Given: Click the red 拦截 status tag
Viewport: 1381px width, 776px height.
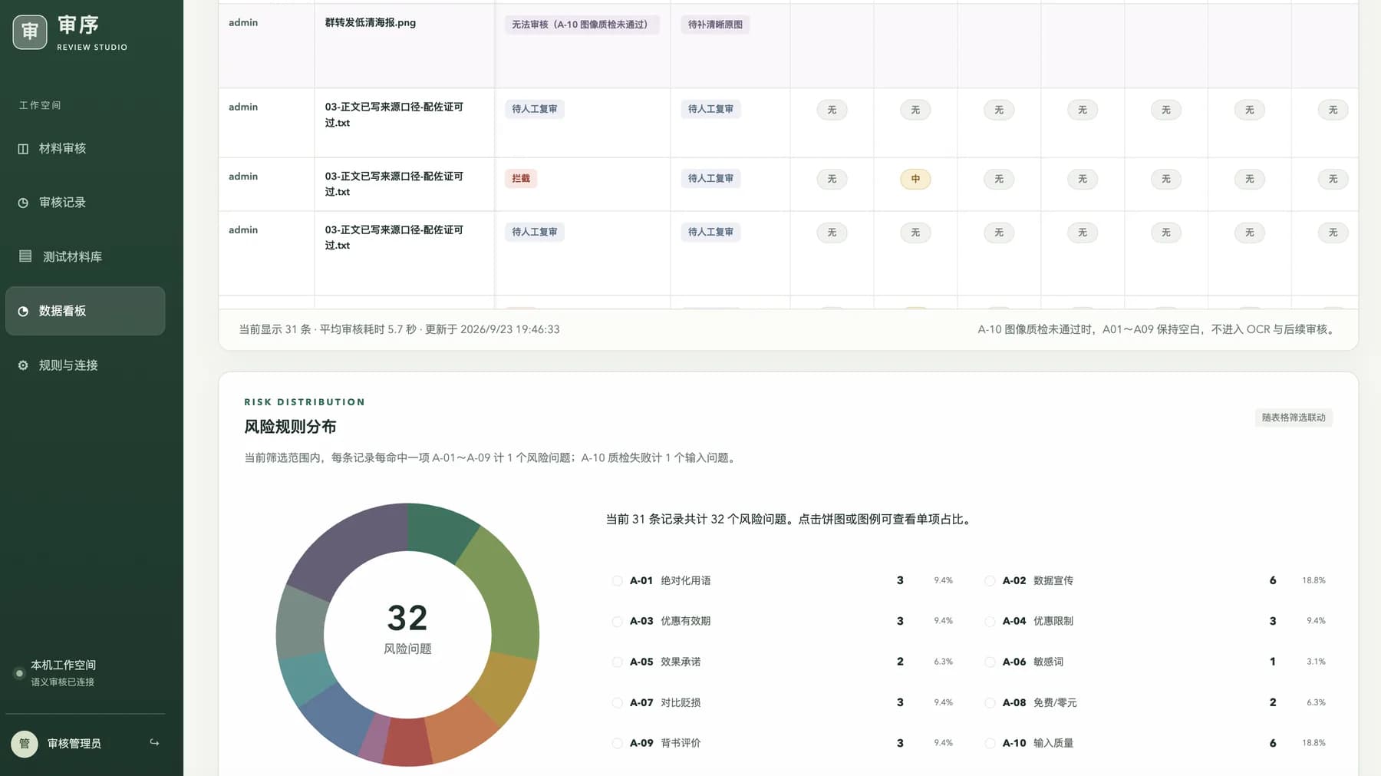Looking at the screenshot, I should 521,179.
